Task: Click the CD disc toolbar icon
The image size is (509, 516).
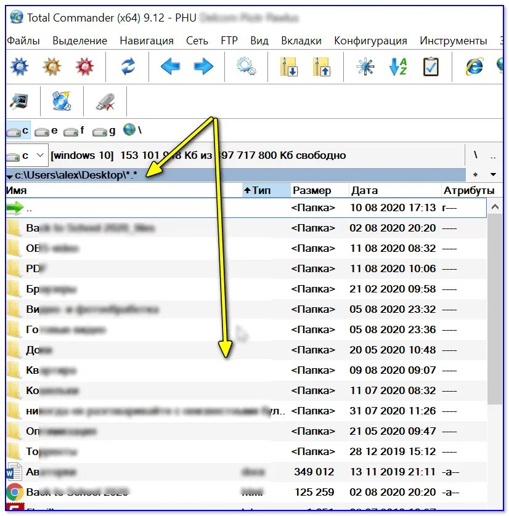Action: [x=62, y=101]
